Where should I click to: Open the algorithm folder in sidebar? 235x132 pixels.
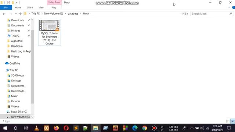coord(17,41)
